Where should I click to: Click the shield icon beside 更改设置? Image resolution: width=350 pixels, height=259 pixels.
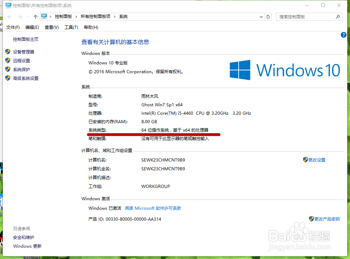(306, 160)
